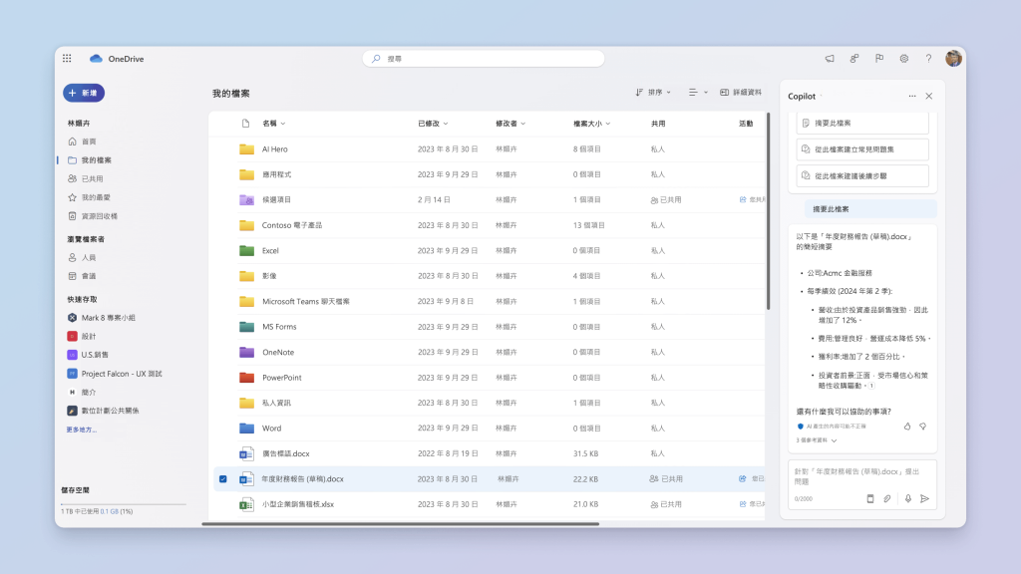
Task: Open the megaphone announcements icon in header
Action: 830,59
